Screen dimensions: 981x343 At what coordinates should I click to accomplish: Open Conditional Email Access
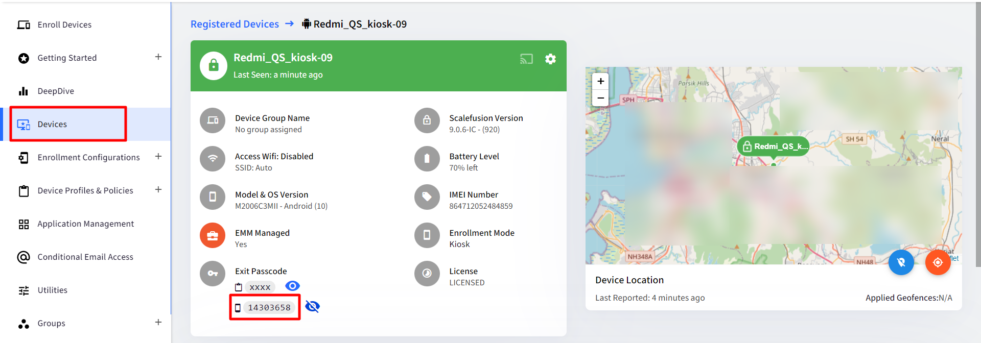click(x=85, y=257)
